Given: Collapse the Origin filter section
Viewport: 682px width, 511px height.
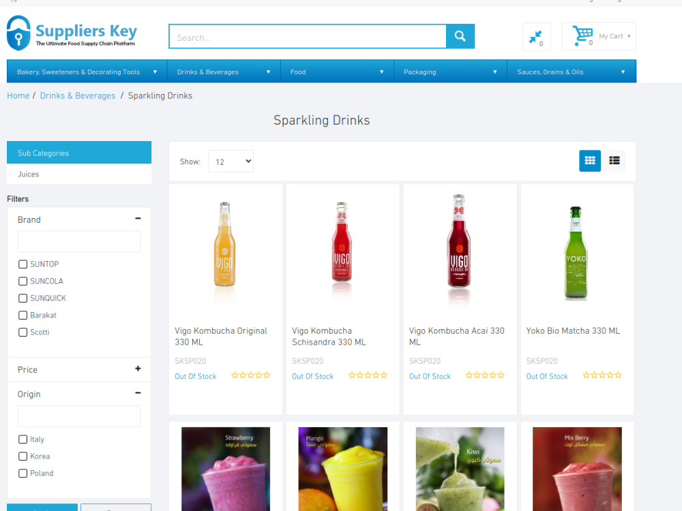Looking at the screenshot, I should (x=138, y=393).
